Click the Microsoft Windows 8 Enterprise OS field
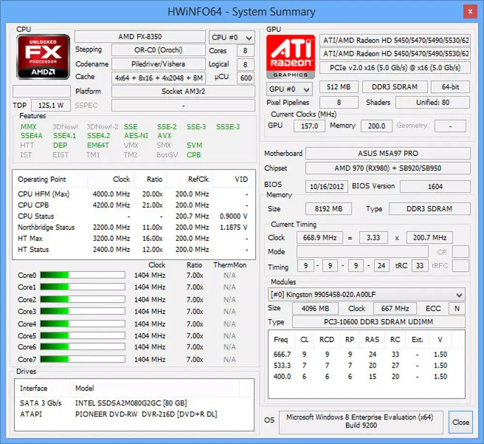This screenshot has height=444, width=484. (361, 422)
